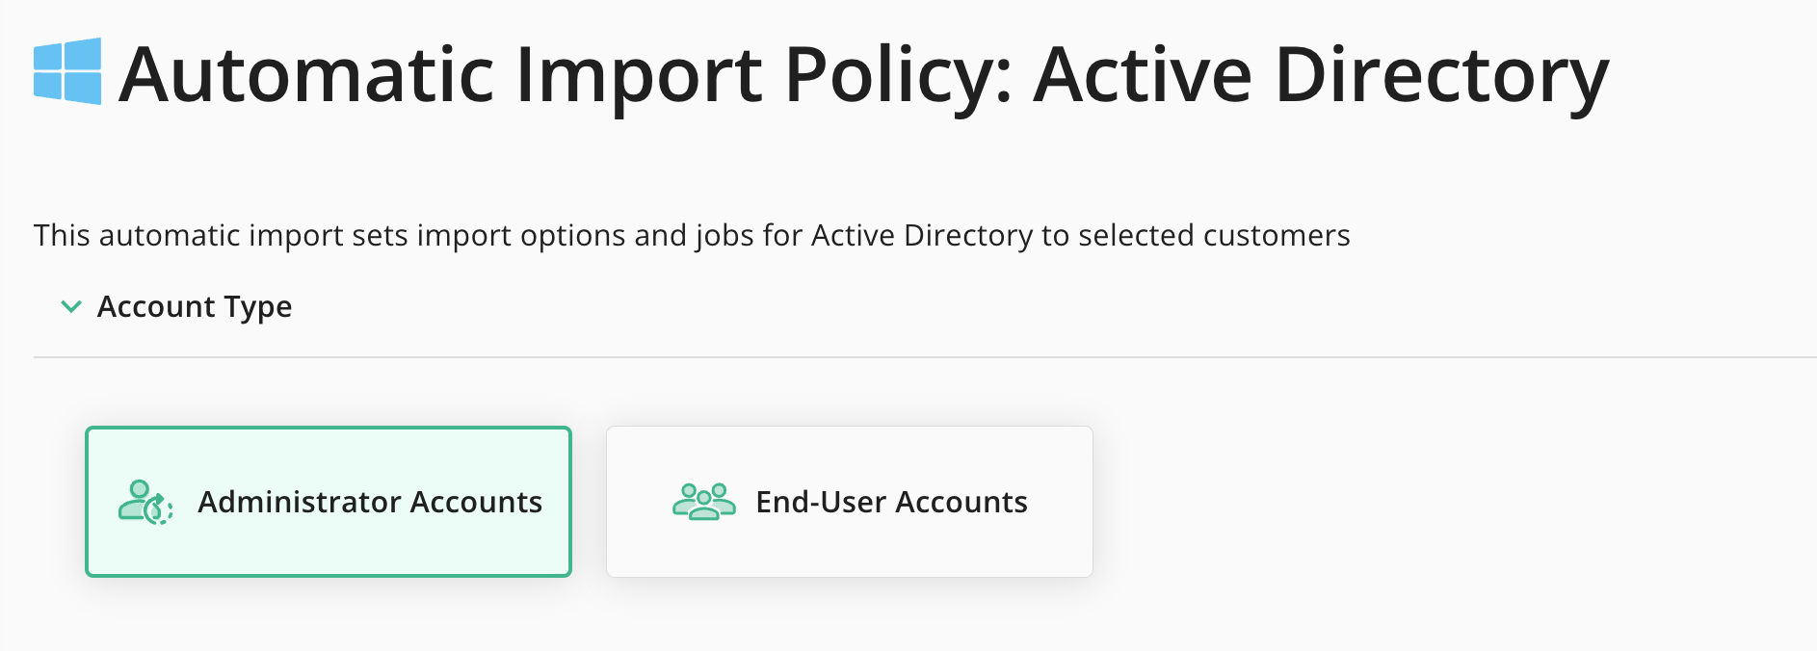Select the End-User Accounts card

point(850,502)
